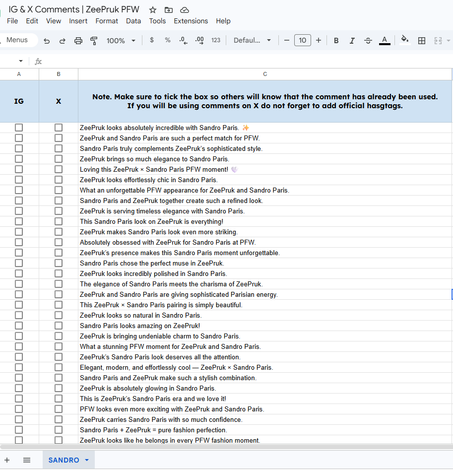Image resolution: width=453 pixels, height=470 pixels.
Task: Activate the paint format tool
Action: click(94, 41)
